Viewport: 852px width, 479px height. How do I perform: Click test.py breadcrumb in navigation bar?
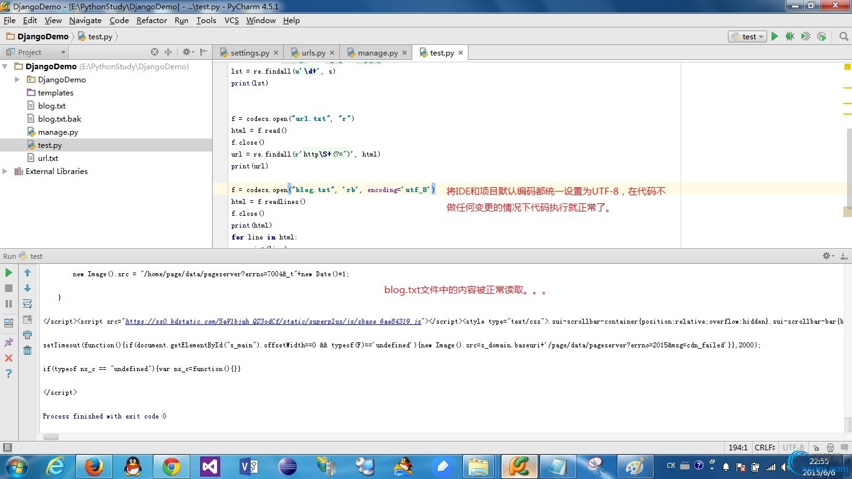(95, 37)
